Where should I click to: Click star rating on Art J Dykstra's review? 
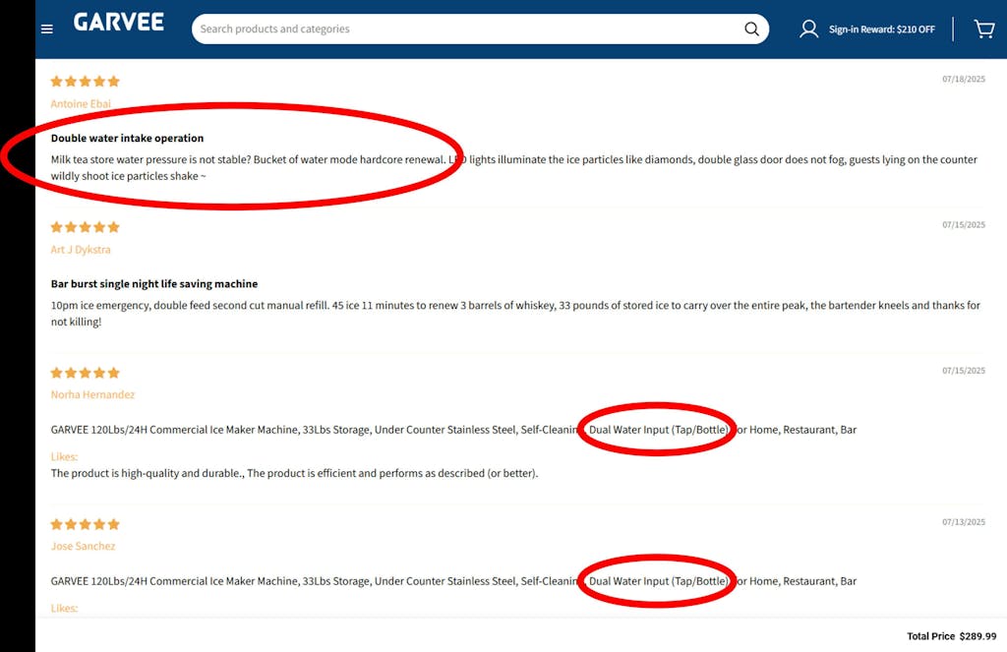point(86,227)
